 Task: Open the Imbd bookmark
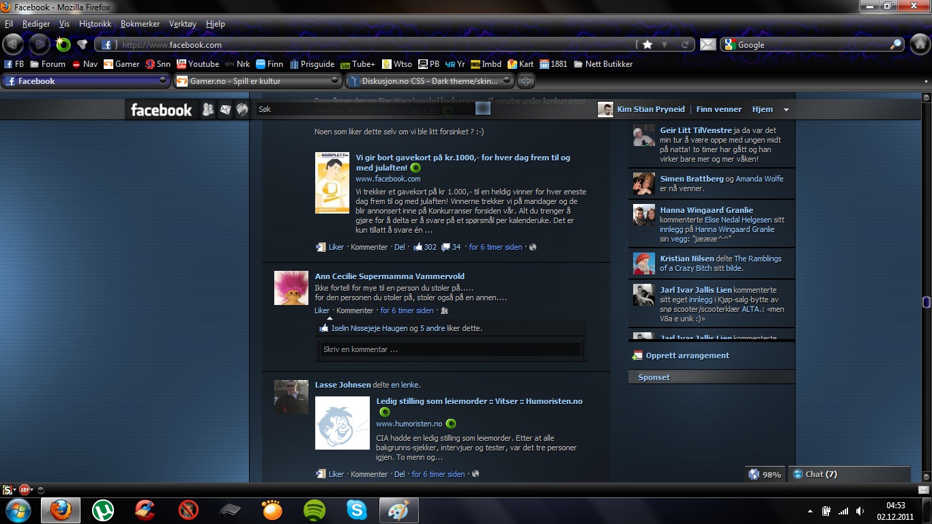click(x=486, y=64)
